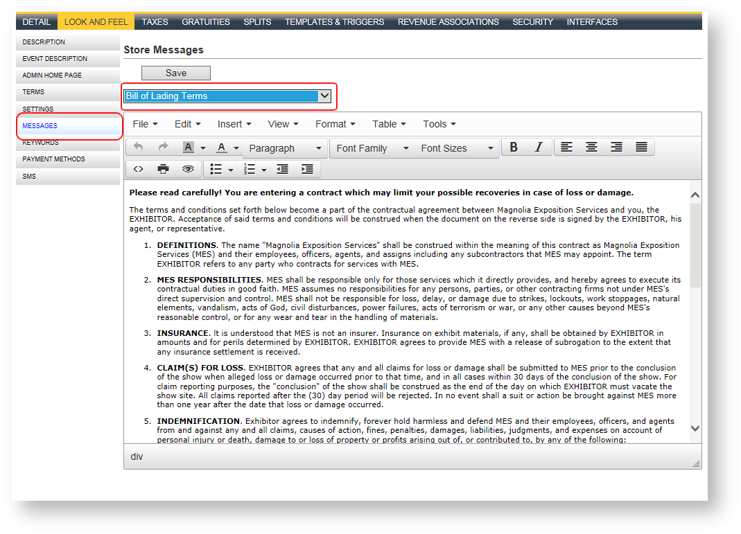This screenshot has height=534, width=741.
Task: Click the print icon
Action: pyautogui.click(x=163, y=169)
